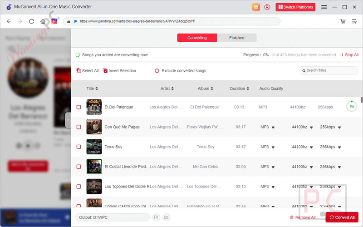Click "Songs you added are converting now"
The image size is (363, 227).
click(x=115, y=55)
